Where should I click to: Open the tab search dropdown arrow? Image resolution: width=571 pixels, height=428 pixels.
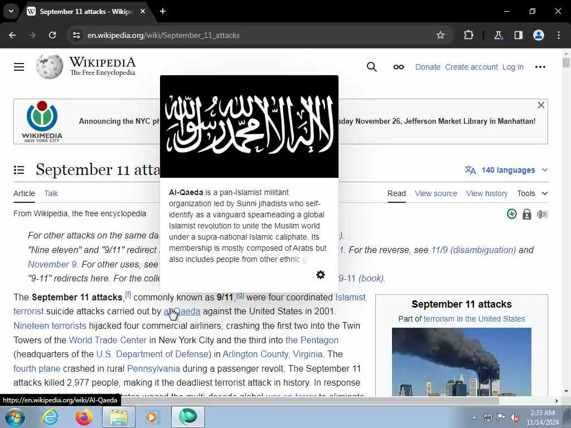pos(11,11)
